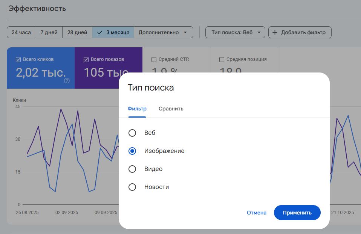Select the Веб radio button

[x=132, y=133]
